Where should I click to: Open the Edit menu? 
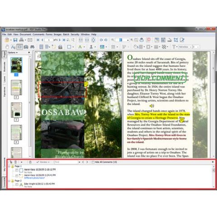click(9, 34)
